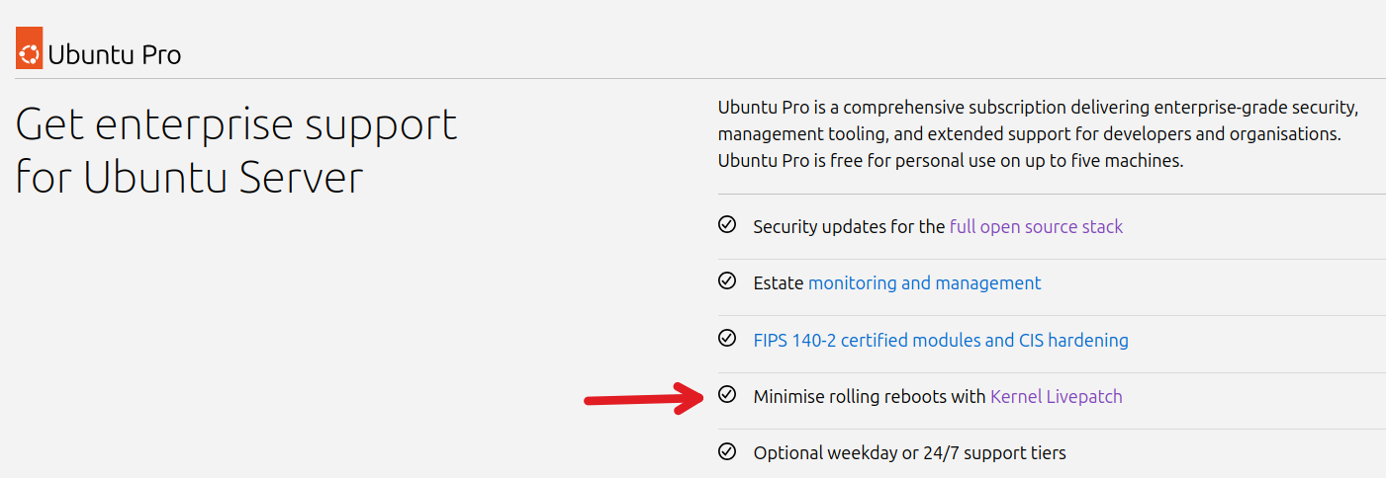This screenshot has width=1386, height=478.
Task: Click the word "Estate" in the list
Action: point(779,283)
